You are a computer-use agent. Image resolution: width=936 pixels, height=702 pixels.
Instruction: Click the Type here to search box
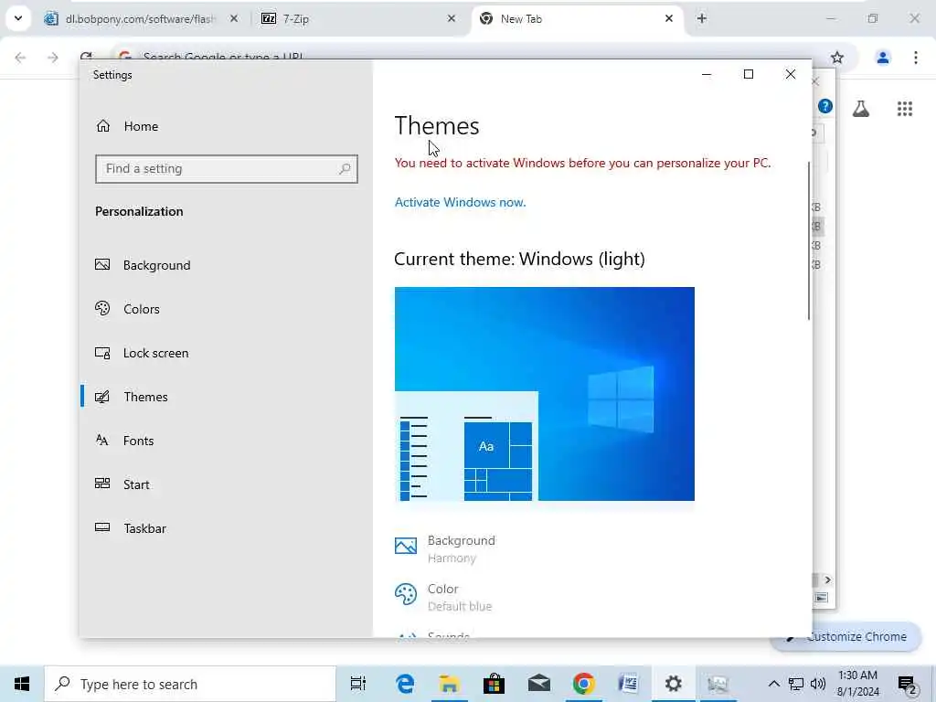coord(190,684)
